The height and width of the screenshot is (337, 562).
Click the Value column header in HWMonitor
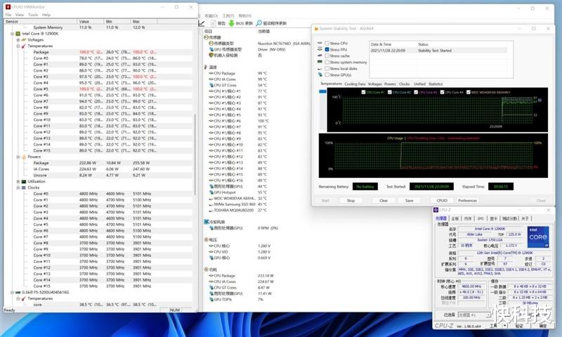tap(91, 22)
